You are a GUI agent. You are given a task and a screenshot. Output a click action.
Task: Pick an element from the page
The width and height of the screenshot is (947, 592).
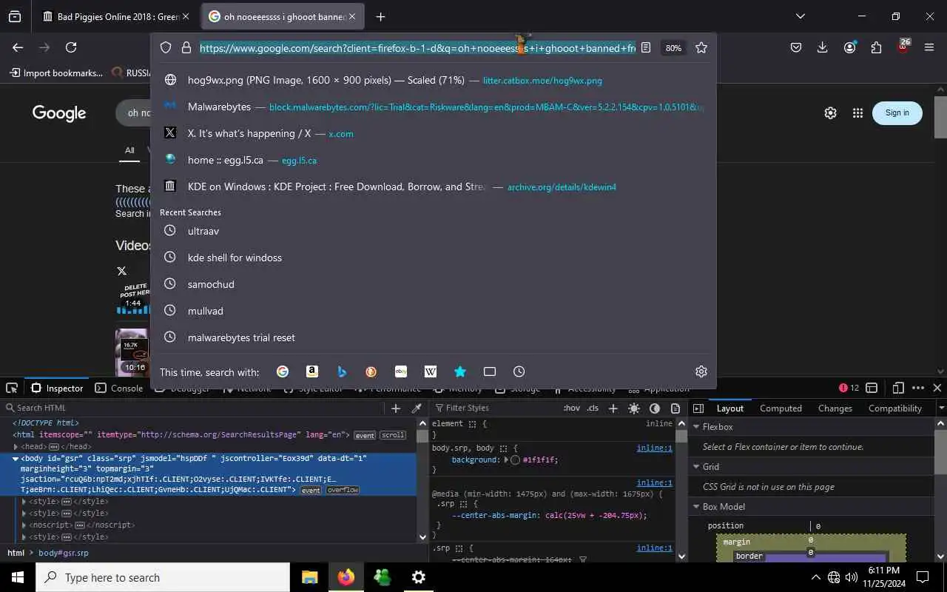[12, 388]
